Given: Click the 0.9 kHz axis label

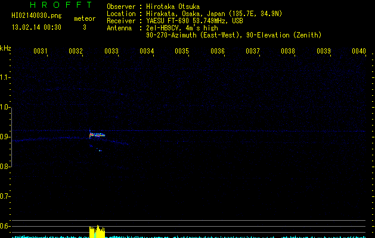Looking at the screenshot, I should pyautogui.click(x=5, y=137).
